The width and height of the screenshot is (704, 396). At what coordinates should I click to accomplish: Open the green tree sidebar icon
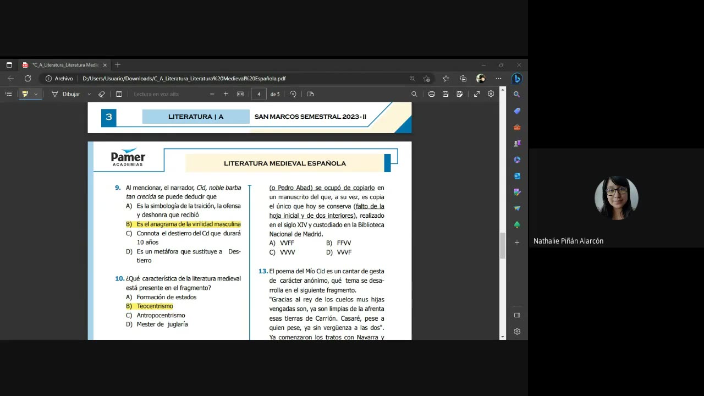[516, 224]
